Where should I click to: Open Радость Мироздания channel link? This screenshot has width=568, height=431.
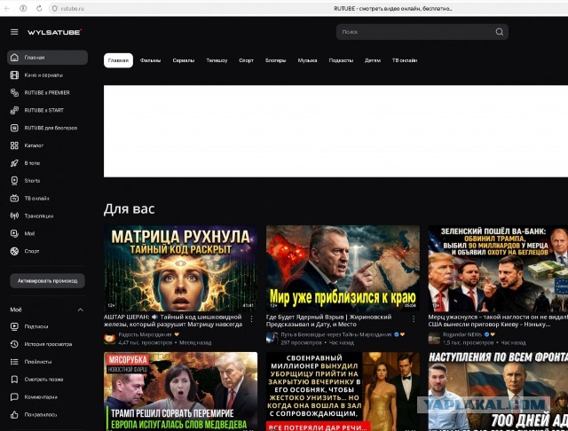coord(145,334)
